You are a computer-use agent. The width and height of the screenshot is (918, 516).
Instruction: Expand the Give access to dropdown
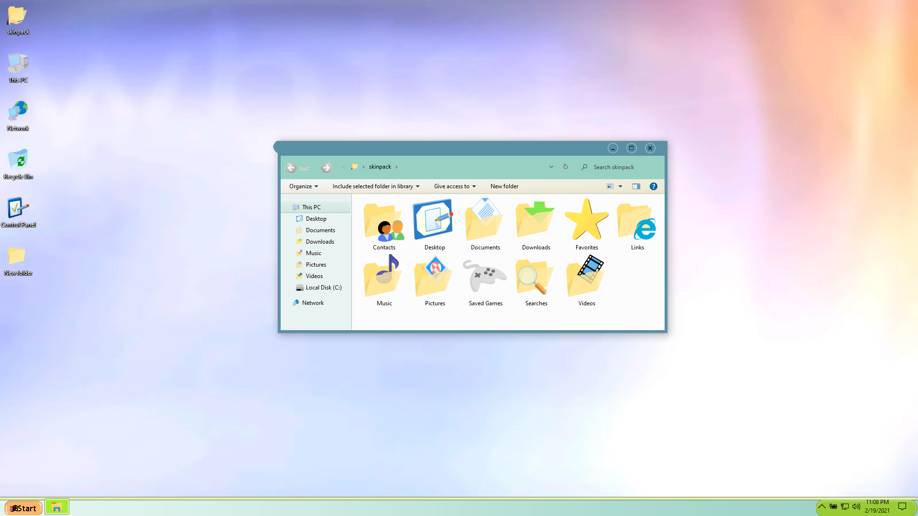pyautogui.click(x=455, y=186)
